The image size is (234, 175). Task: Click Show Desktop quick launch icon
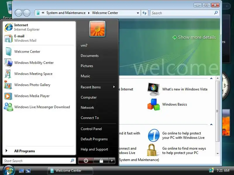pyautogui.click(x=21, y=171)
